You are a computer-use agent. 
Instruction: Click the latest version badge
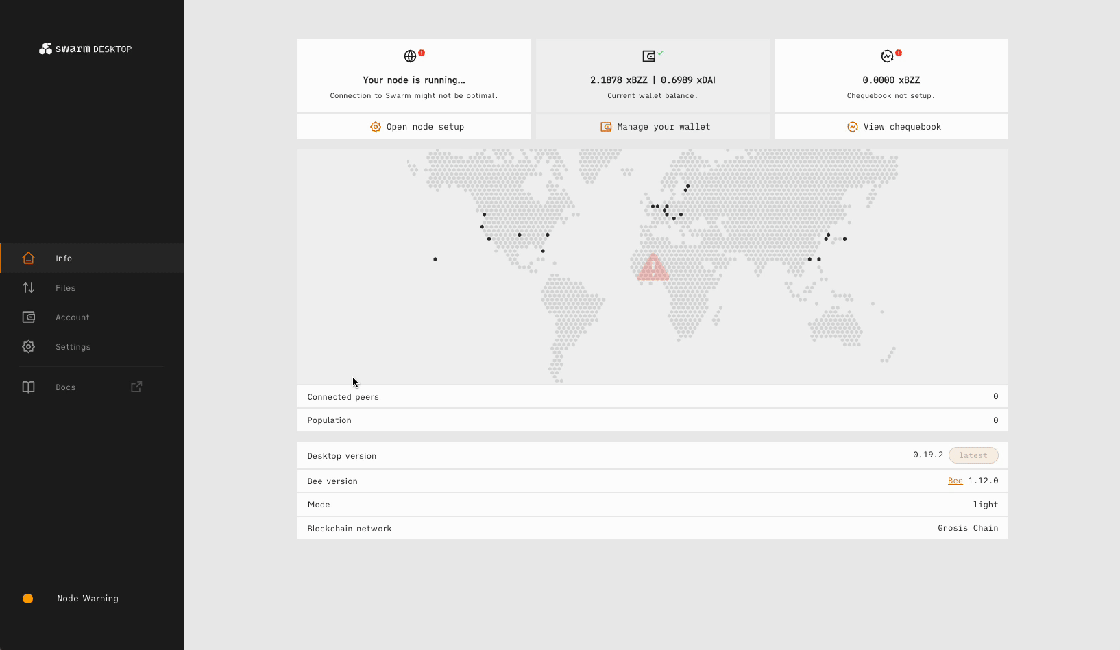973,455
